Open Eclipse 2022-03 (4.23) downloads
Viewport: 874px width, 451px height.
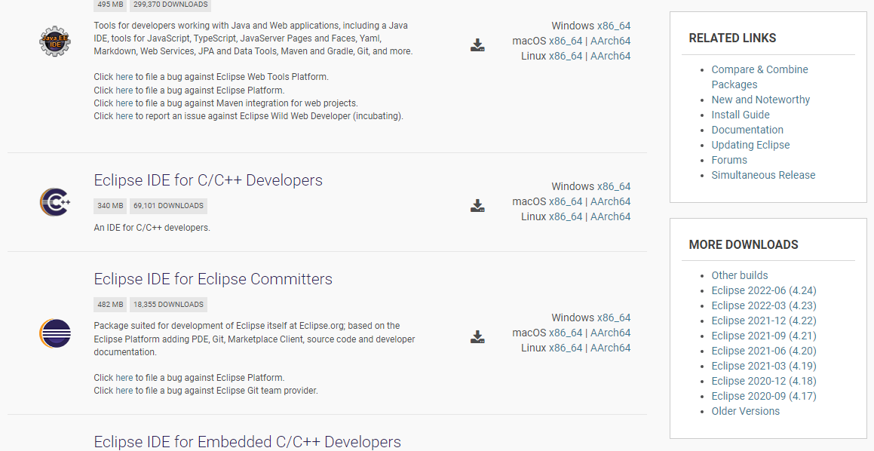764,305
